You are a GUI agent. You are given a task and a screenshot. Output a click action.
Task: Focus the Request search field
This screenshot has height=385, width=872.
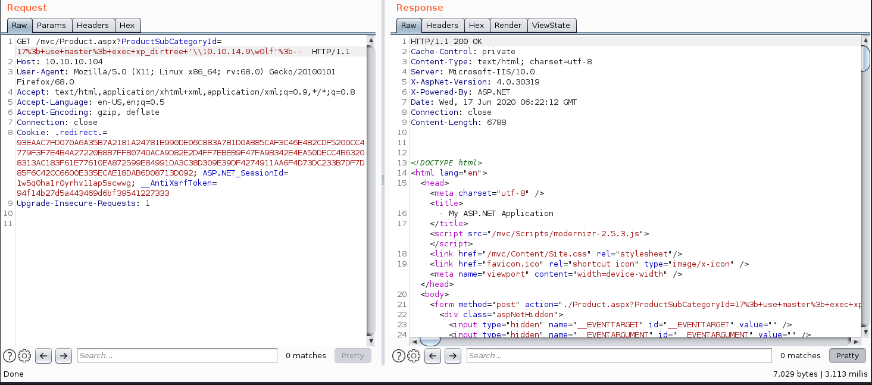(x=177, y=356)
